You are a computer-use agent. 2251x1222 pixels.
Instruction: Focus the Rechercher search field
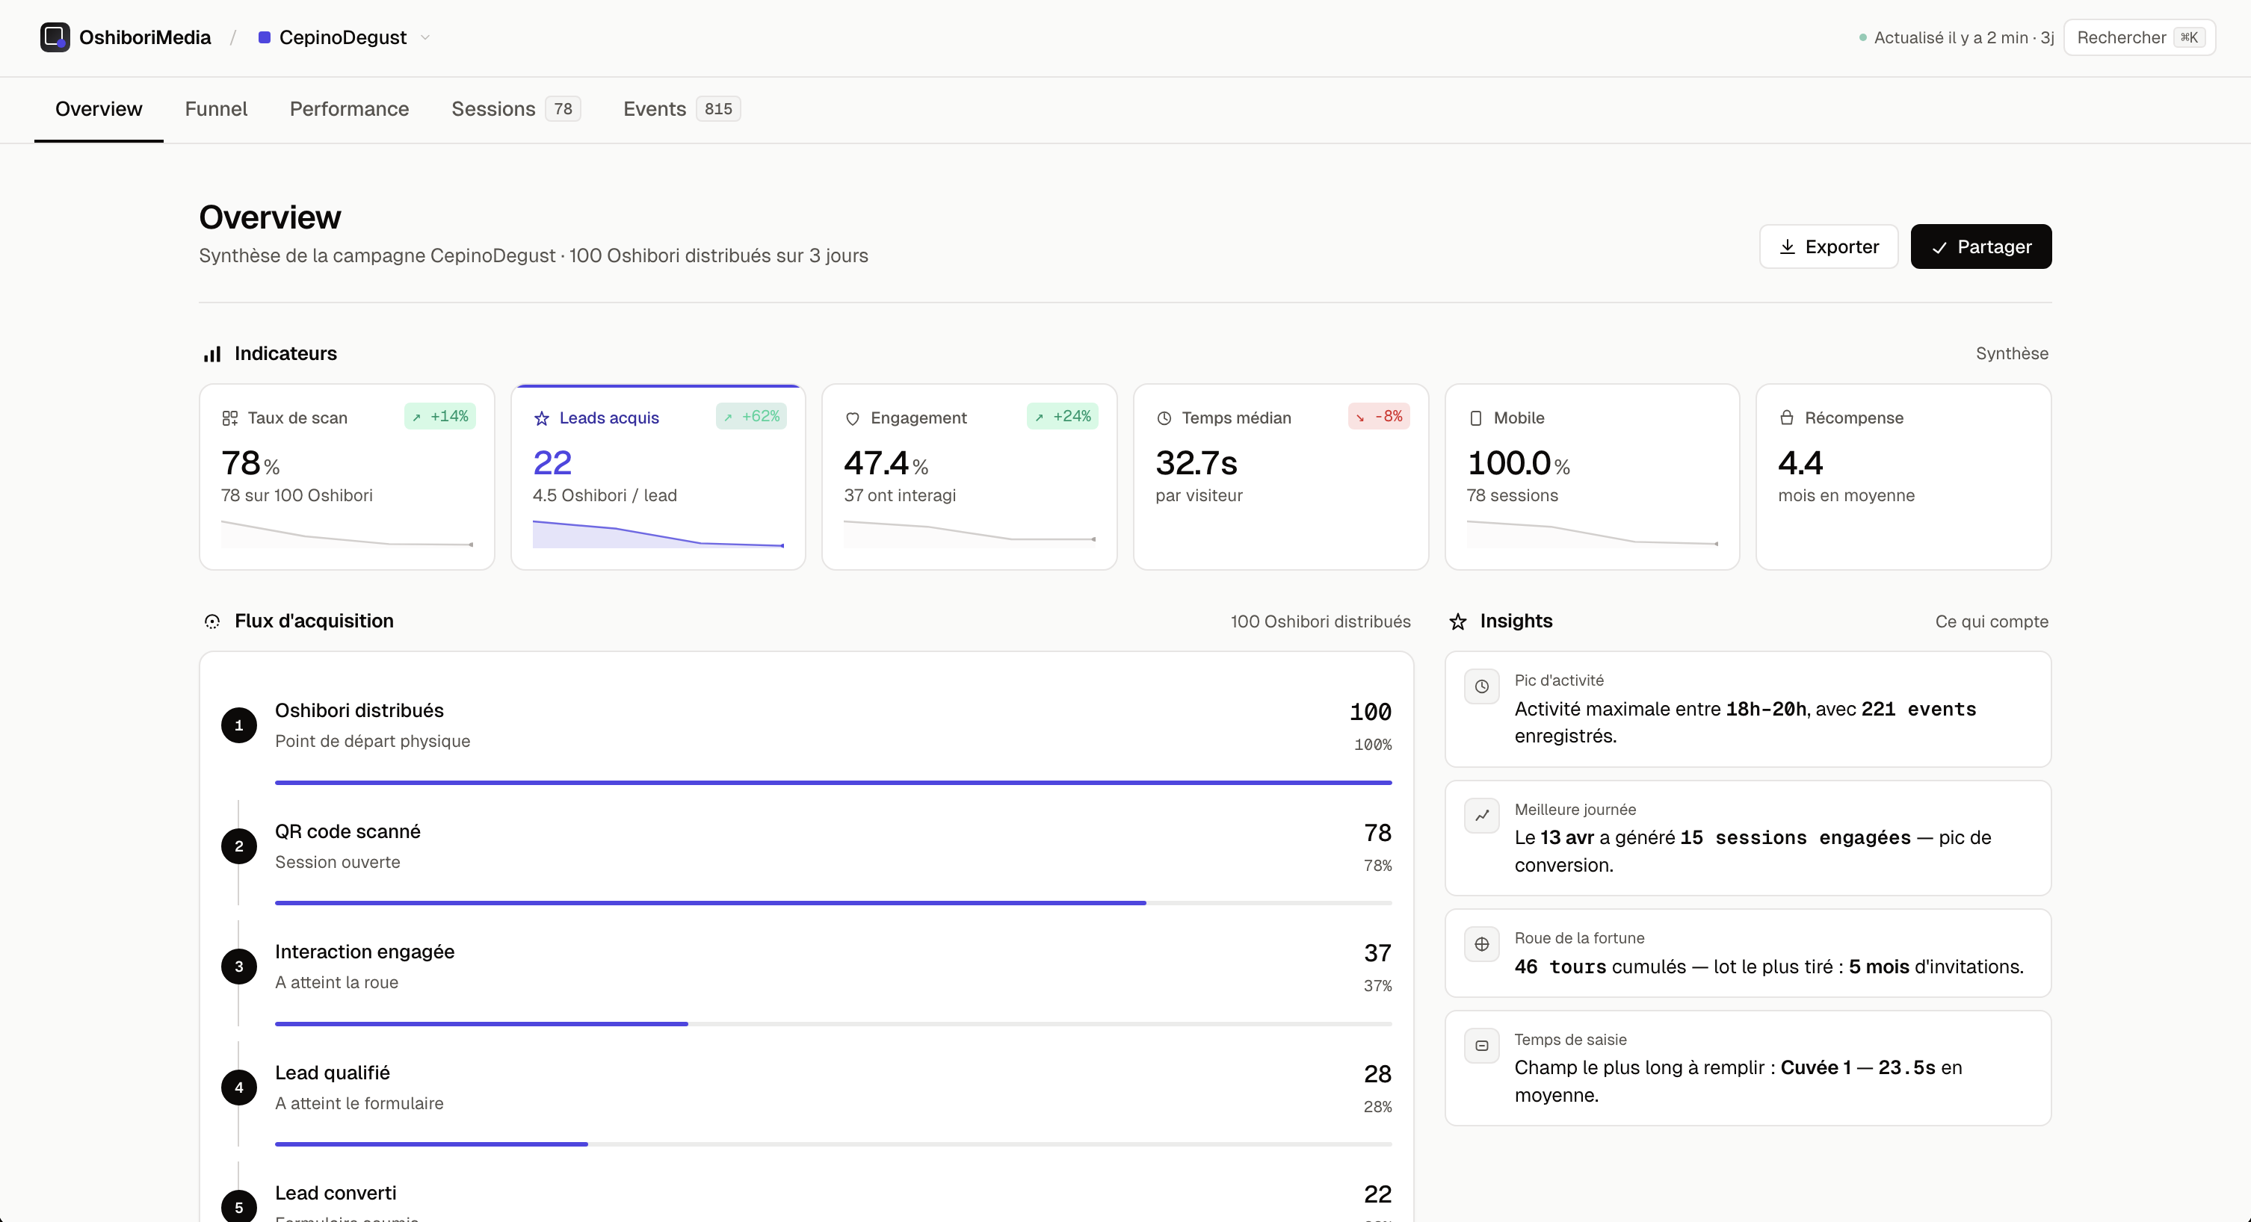(2139, 37)
